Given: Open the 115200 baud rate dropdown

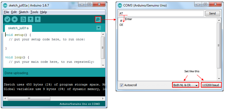Looking at the screenshot, I should [211, 85].
